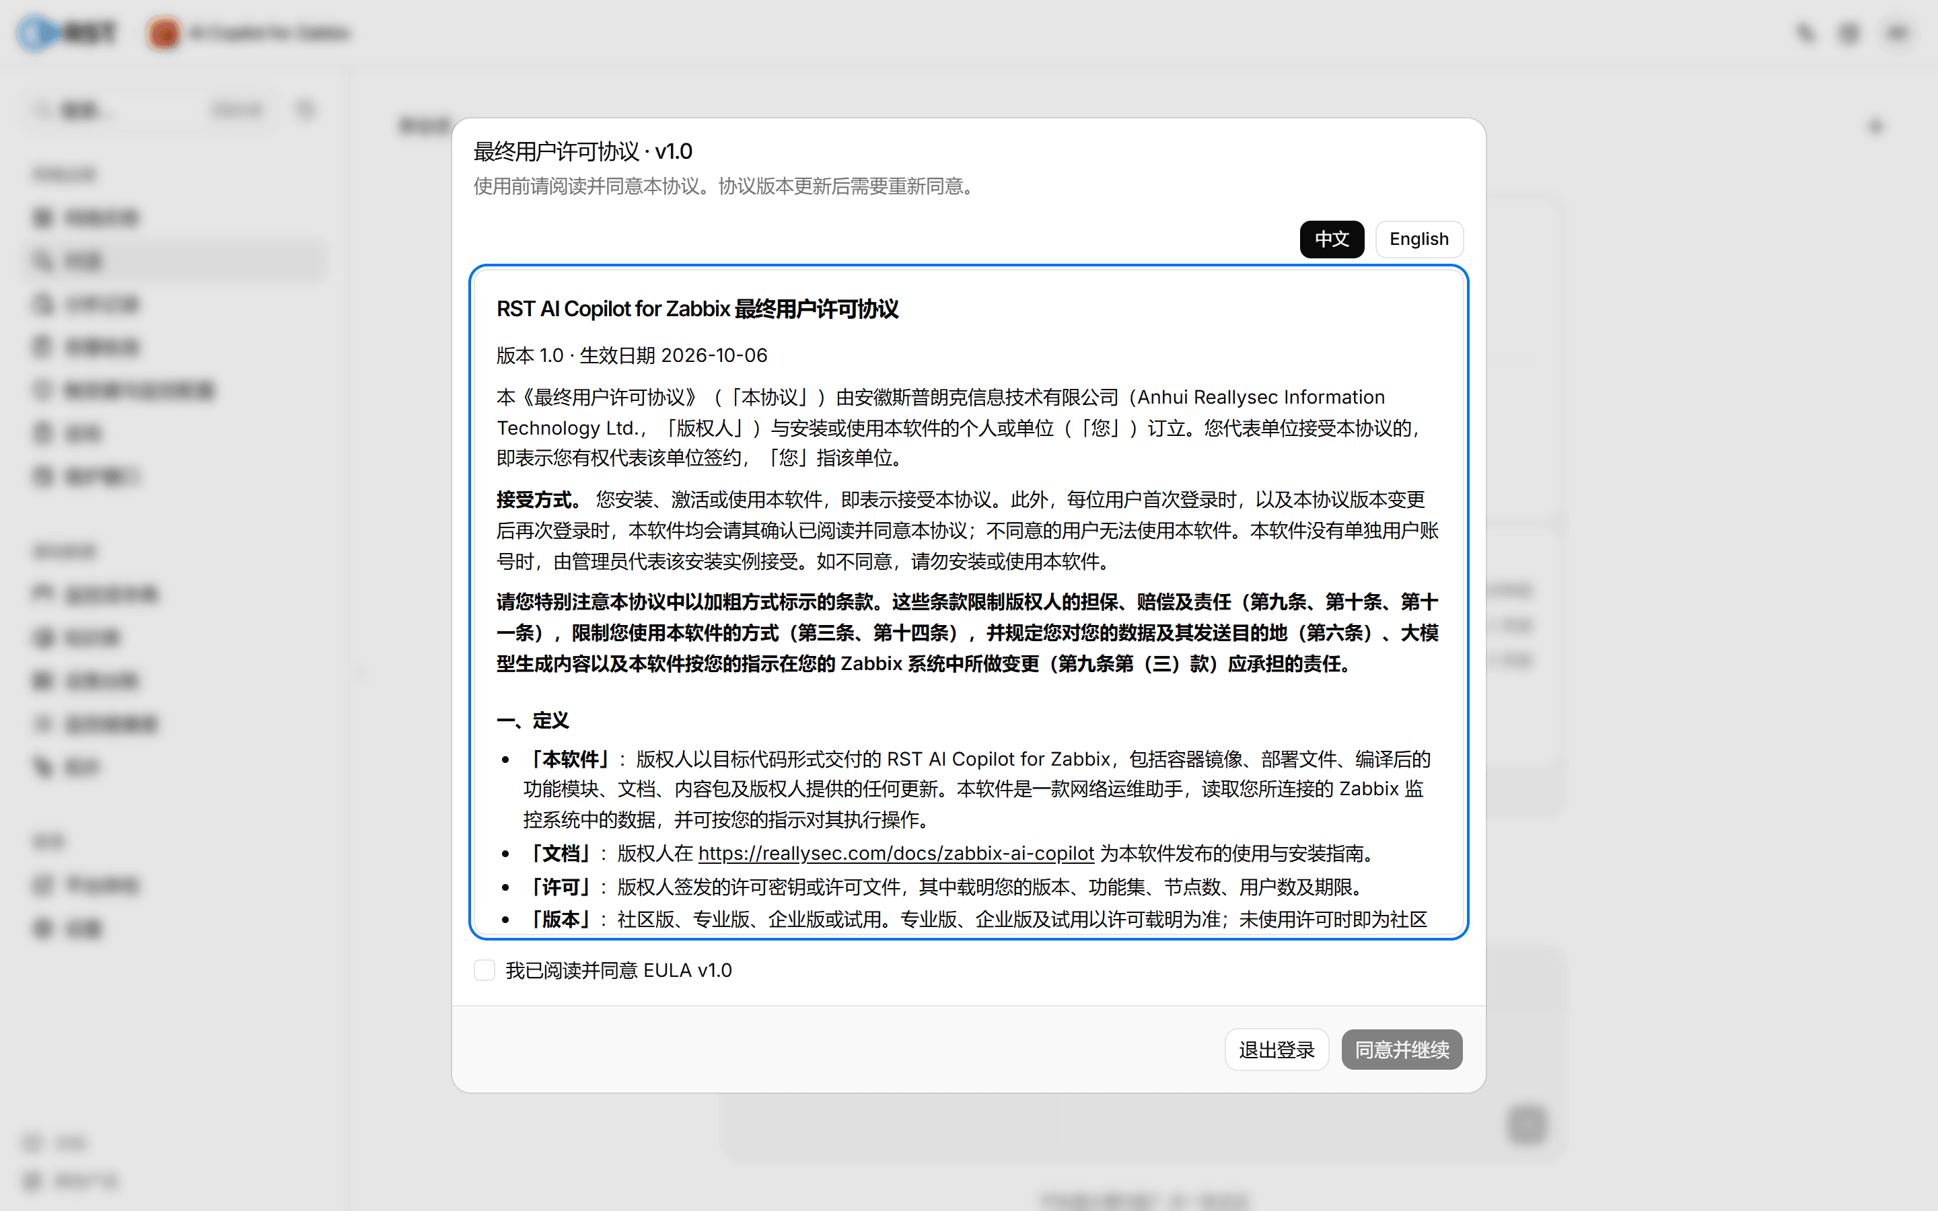Viewport: 1938px width, 1211px height.
Task: Click the 最终用户许可协议 · v1.0 dialog title
Action: [x=583, y=151]
